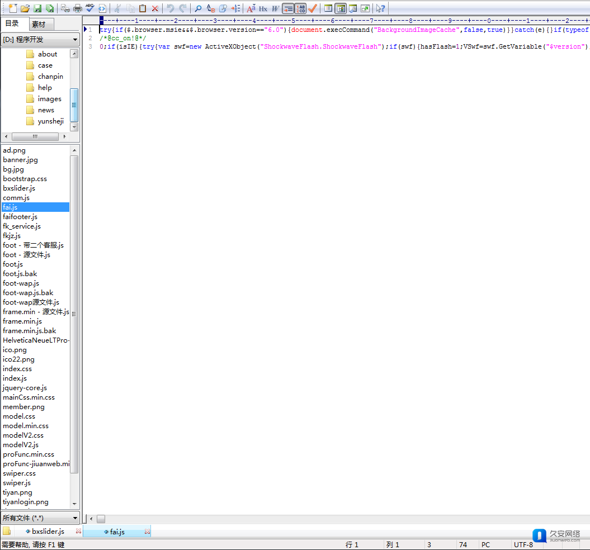Toggle auto indent button
Viewport: 590px width, 550px height.
(288, 8)
